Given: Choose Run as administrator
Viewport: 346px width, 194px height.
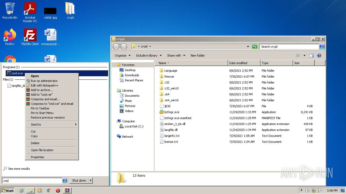Looking at the screenshot, I should tap(52, 81).
